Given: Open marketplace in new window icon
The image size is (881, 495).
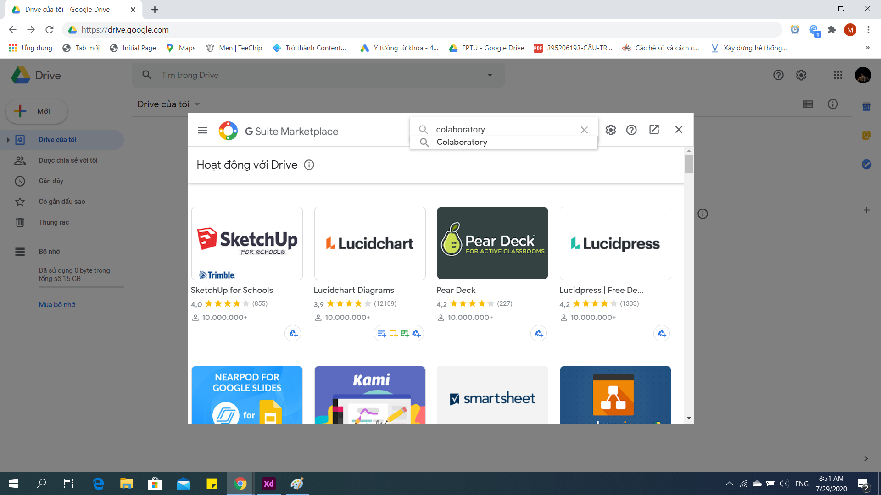Looking at the screenshot, I should click(654, 130).
